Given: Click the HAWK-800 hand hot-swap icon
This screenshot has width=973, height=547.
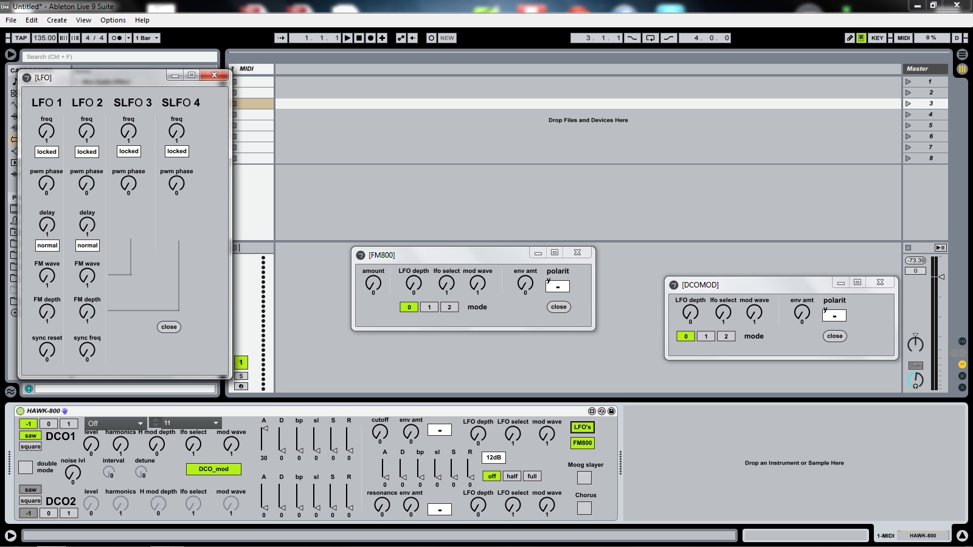Looking at the screenshot, I should pos(65,411).
